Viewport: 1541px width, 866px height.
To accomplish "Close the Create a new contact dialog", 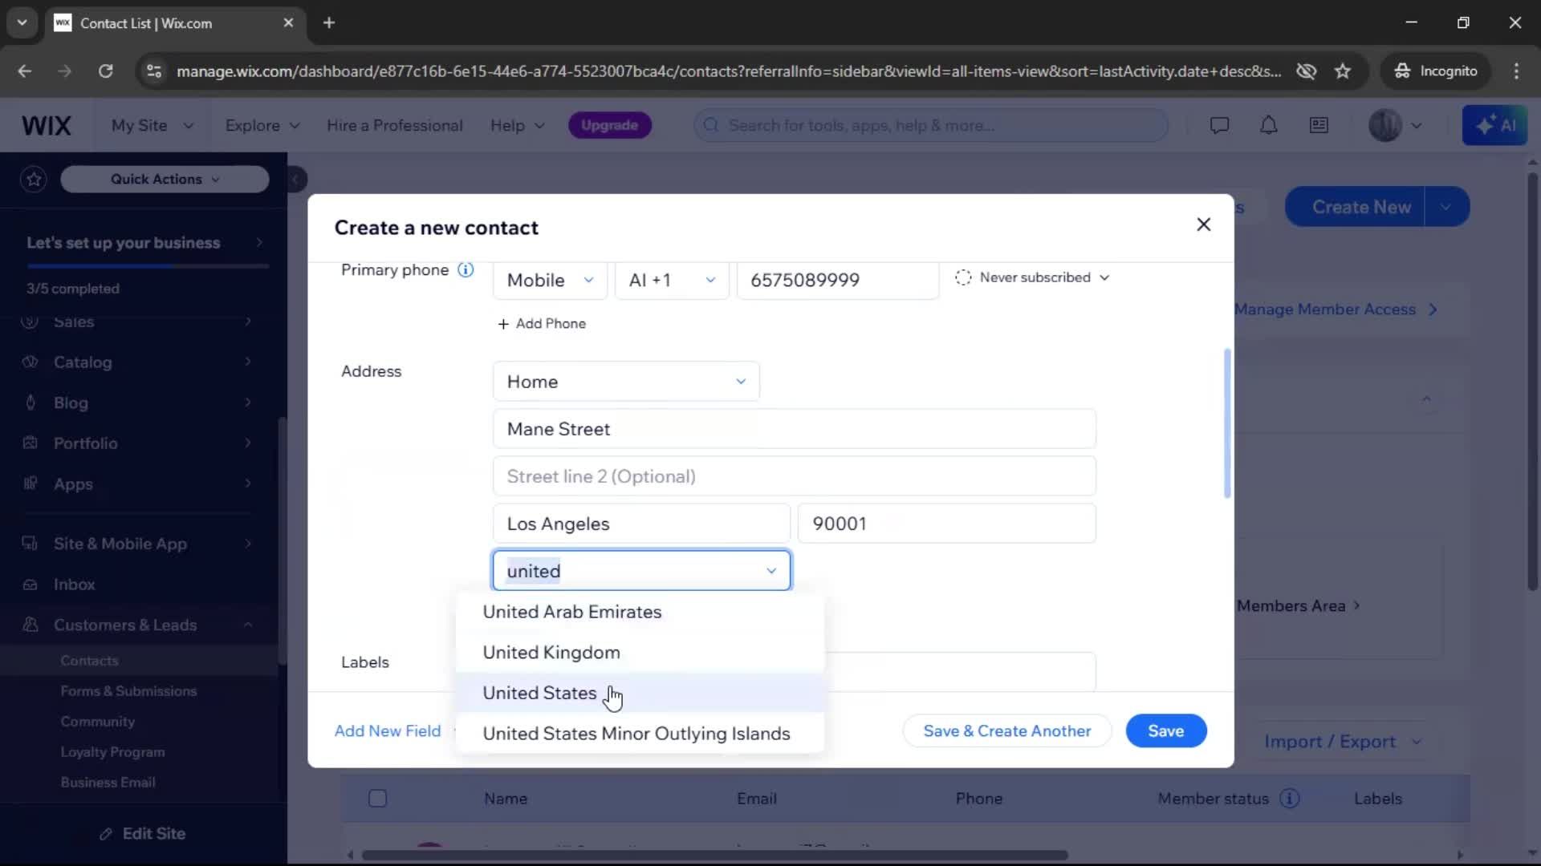I will (1203, 225).
